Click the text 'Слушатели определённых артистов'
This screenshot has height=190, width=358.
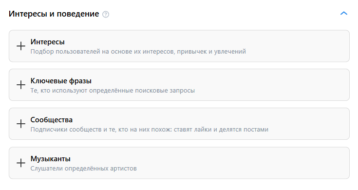84,169
